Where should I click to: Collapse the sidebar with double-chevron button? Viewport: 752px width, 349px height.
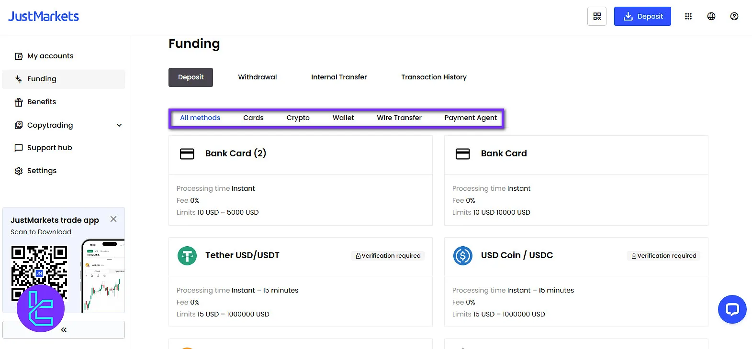click(64, 330)
